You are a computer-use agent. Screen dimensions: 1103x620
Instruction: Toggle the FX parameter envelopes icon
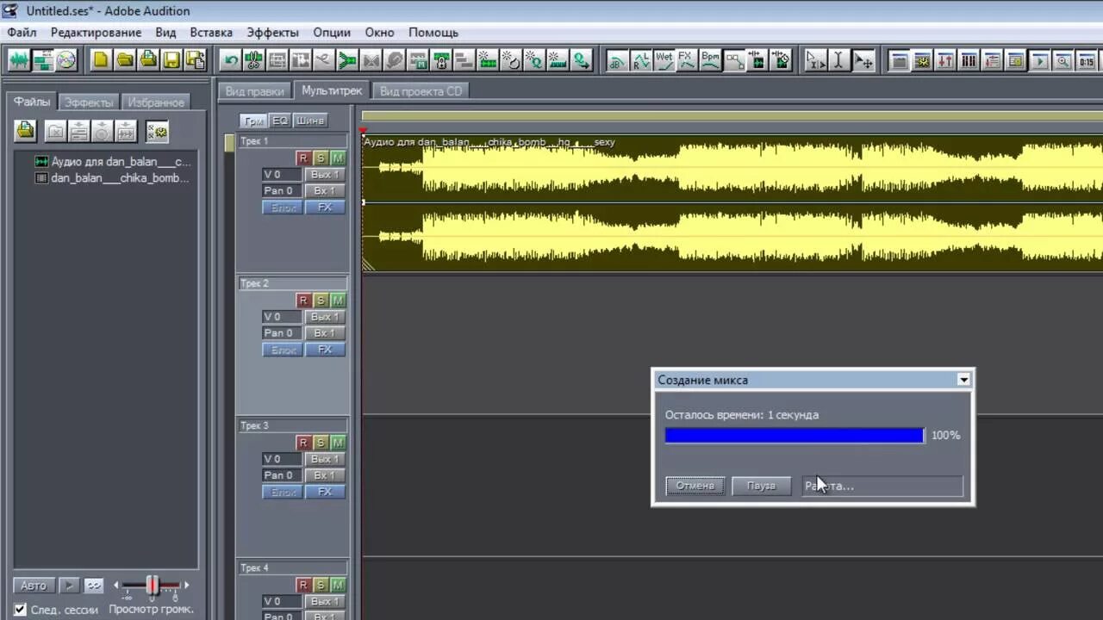[x=687, y=60]
